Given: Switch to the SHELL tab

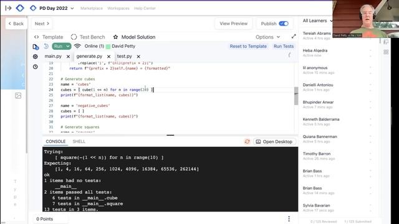Looking at the screenshot, I should pyautogui.click(x=79, y=141).
